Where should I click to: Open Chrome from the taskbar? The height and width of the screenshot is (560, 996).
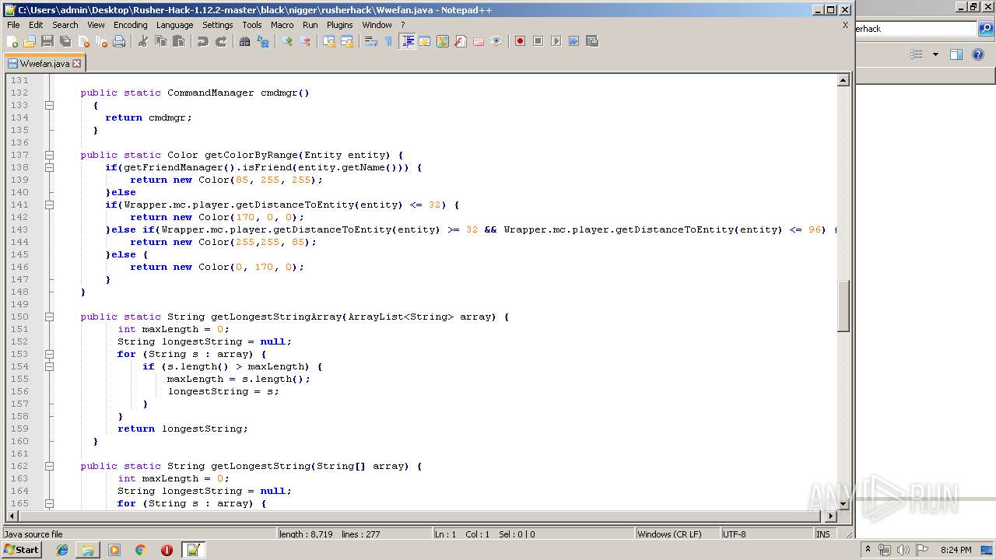(141, 550)
